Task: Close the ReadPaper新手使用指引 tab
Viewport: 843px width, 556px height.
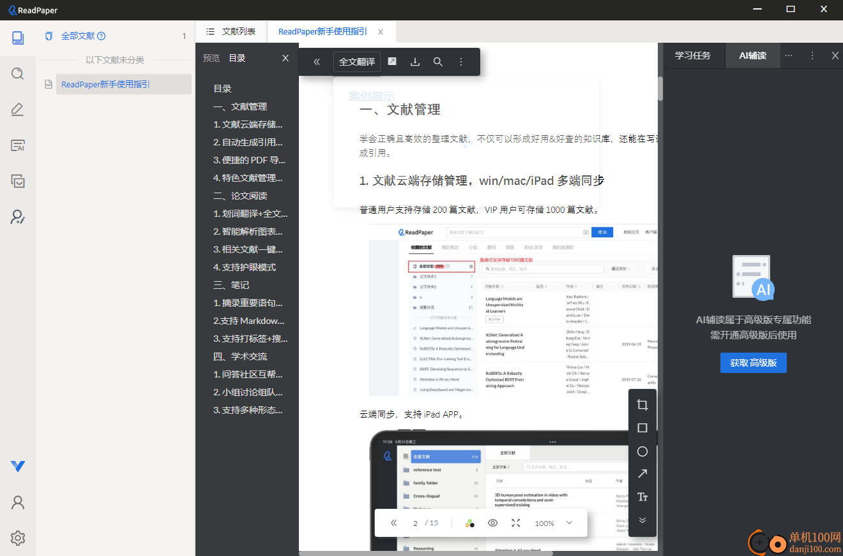Action: pyautogui.click(x=381, y=32)
